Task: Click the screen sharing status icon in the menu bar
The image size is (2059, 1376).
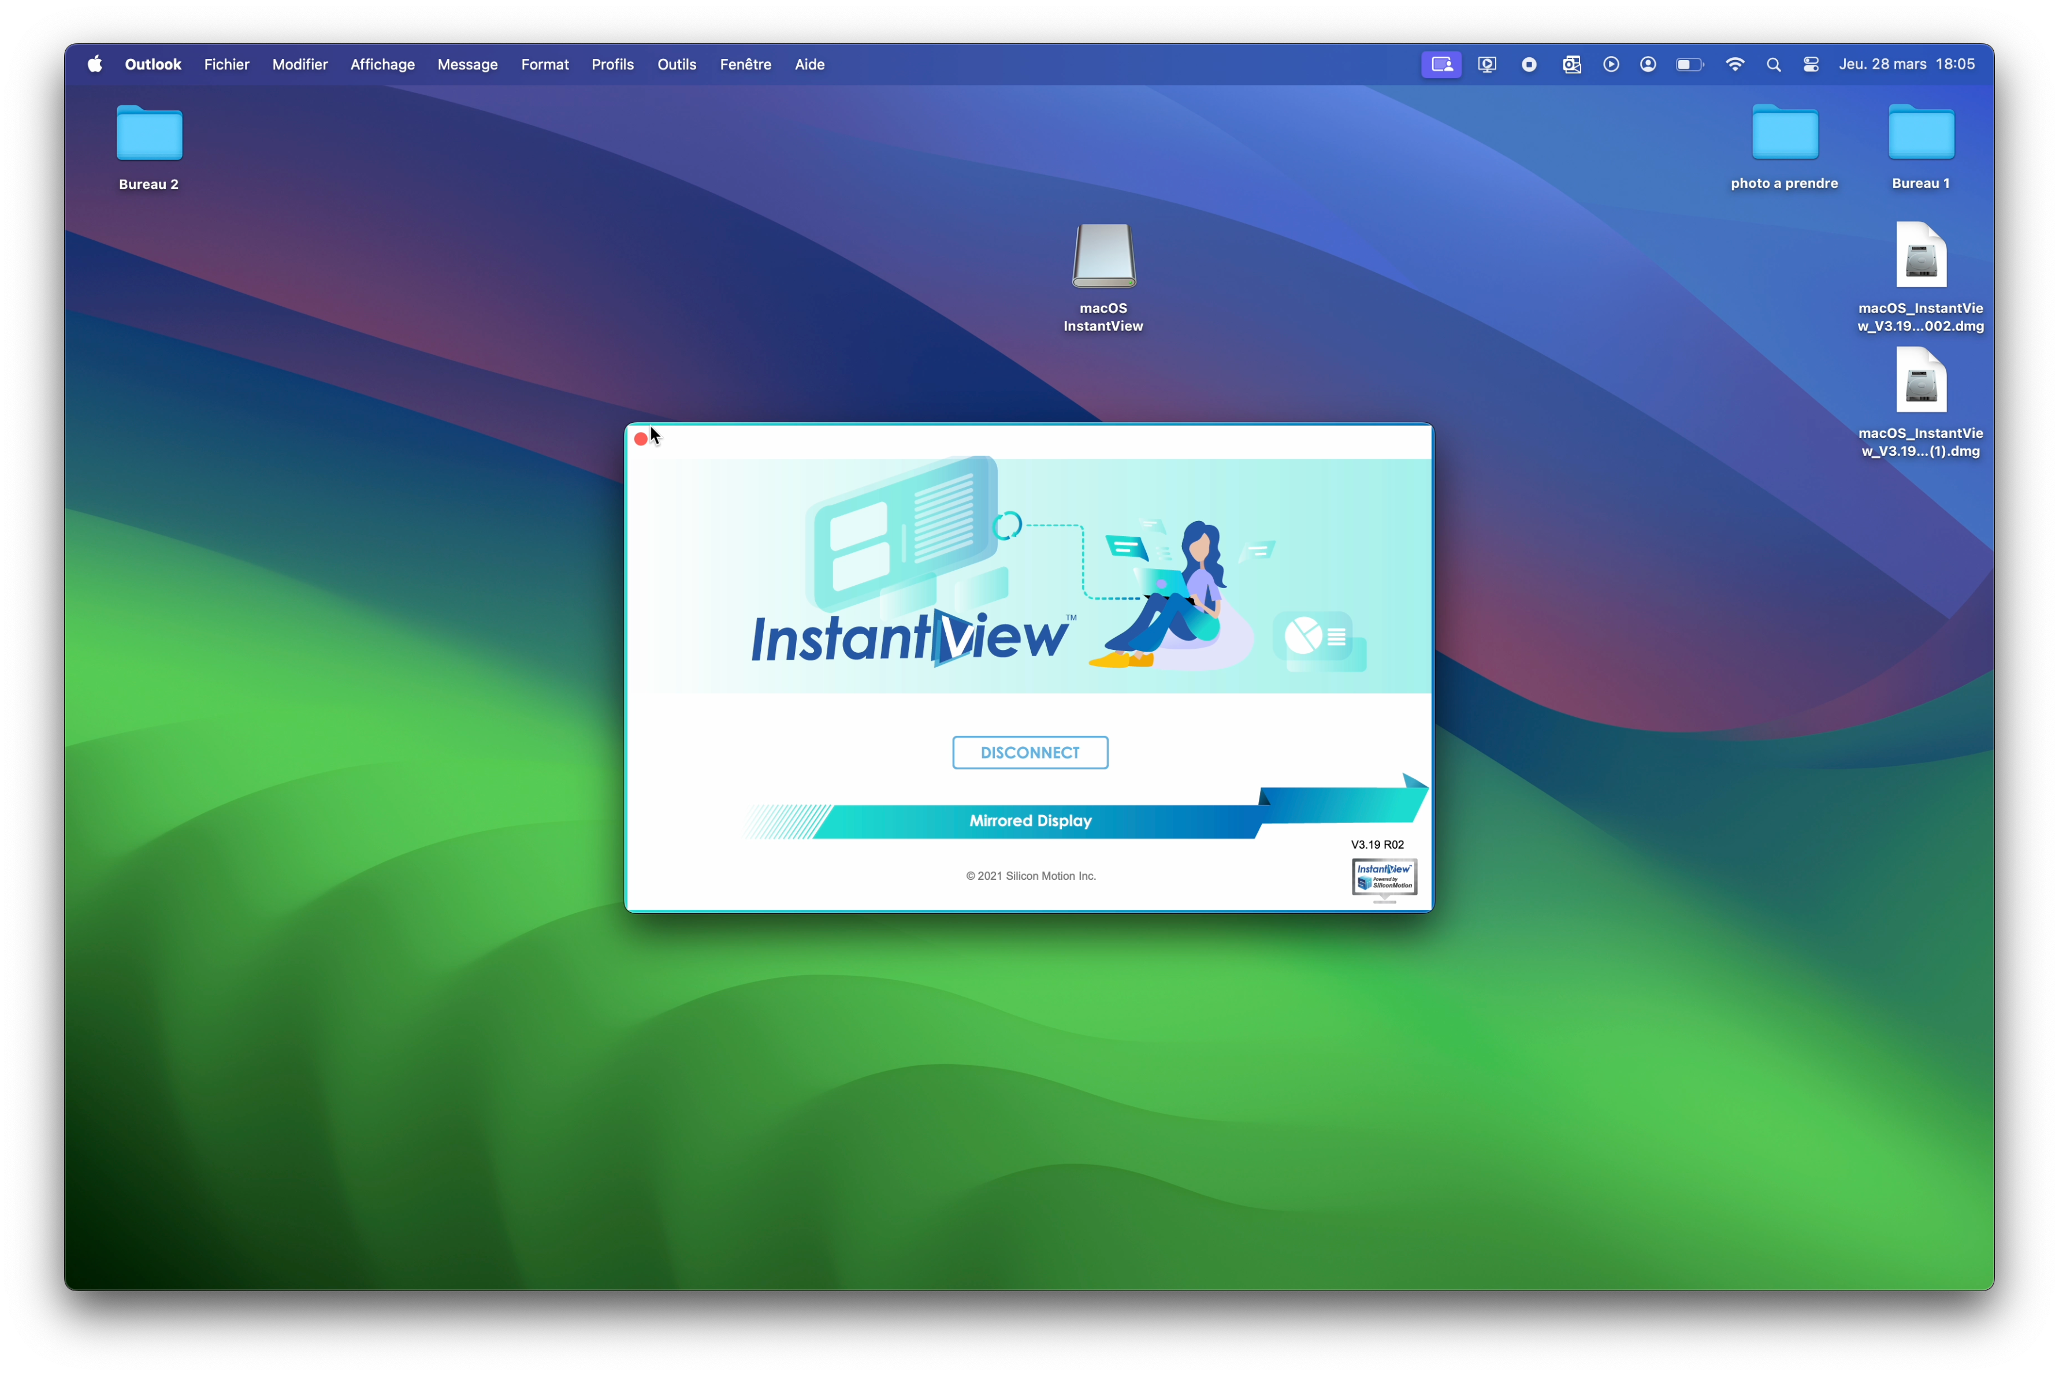Action: (x=1441, y=64)
